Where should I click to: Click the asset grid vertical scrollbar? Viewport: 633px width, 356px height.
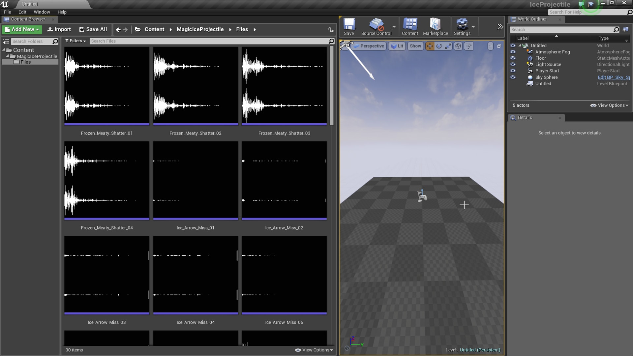pos(331,86)
